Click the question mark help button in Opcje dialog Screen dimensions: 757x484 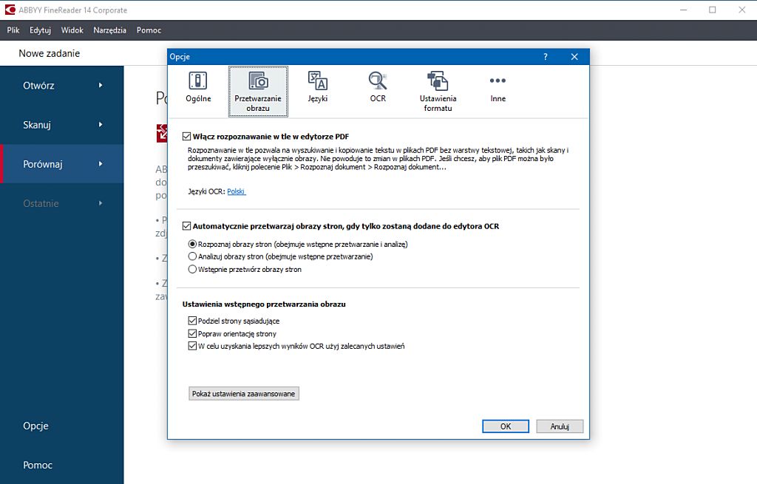click(x=546, y=57)
